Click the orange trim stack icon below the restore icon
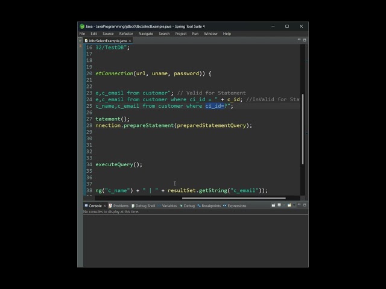 [x=80, y=46]
